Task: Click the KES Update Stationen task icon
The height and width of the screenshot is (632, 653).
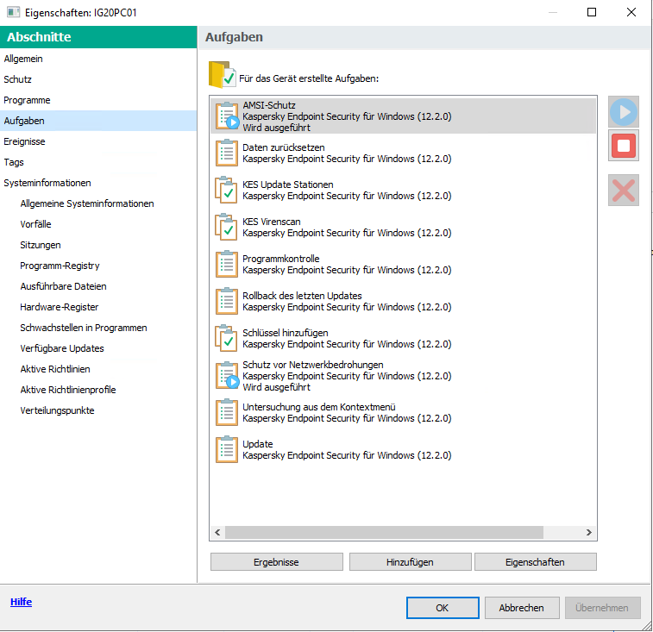Action: [226, 190]
